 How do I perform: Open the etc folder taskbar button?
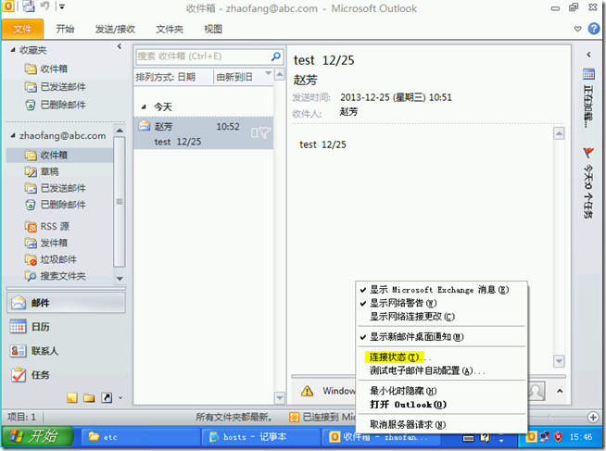(140, 437)
